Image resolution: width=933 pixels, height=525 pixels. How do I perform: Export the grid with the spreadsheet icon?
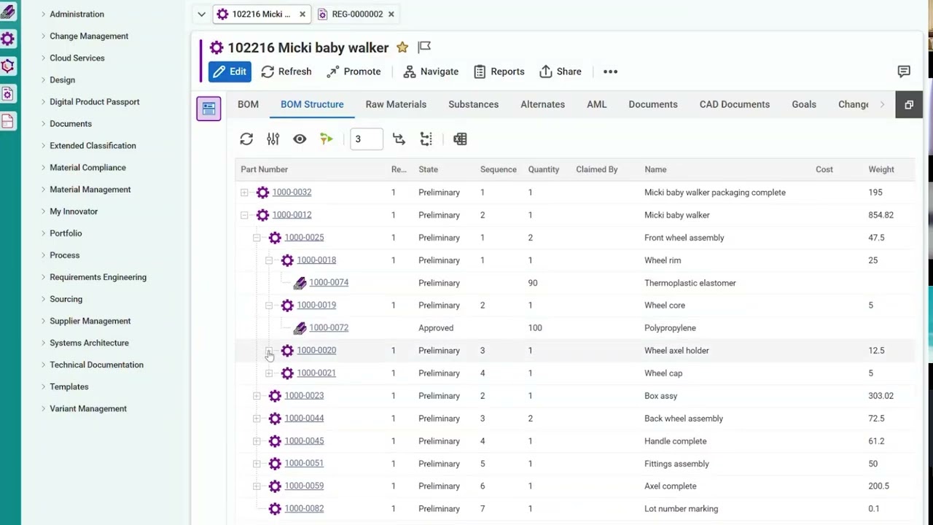tap(460, 139)
